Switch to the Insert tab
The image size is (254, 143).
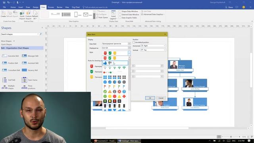tap(21, 7)
